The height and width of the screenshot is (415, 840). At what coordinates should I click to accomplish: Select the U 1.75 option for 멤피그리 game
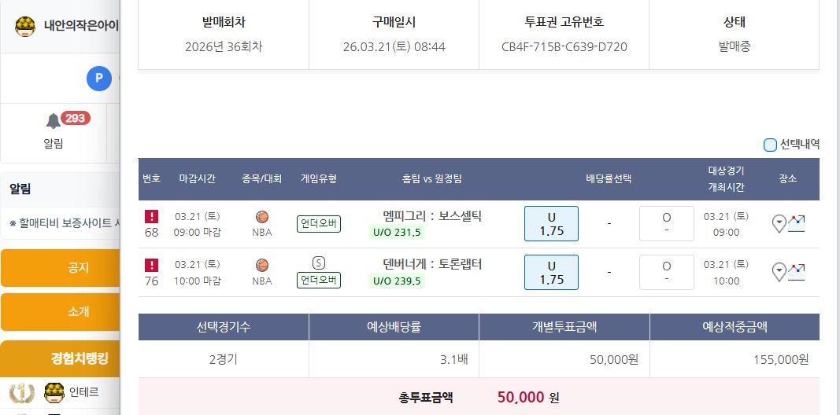(551, 223)
